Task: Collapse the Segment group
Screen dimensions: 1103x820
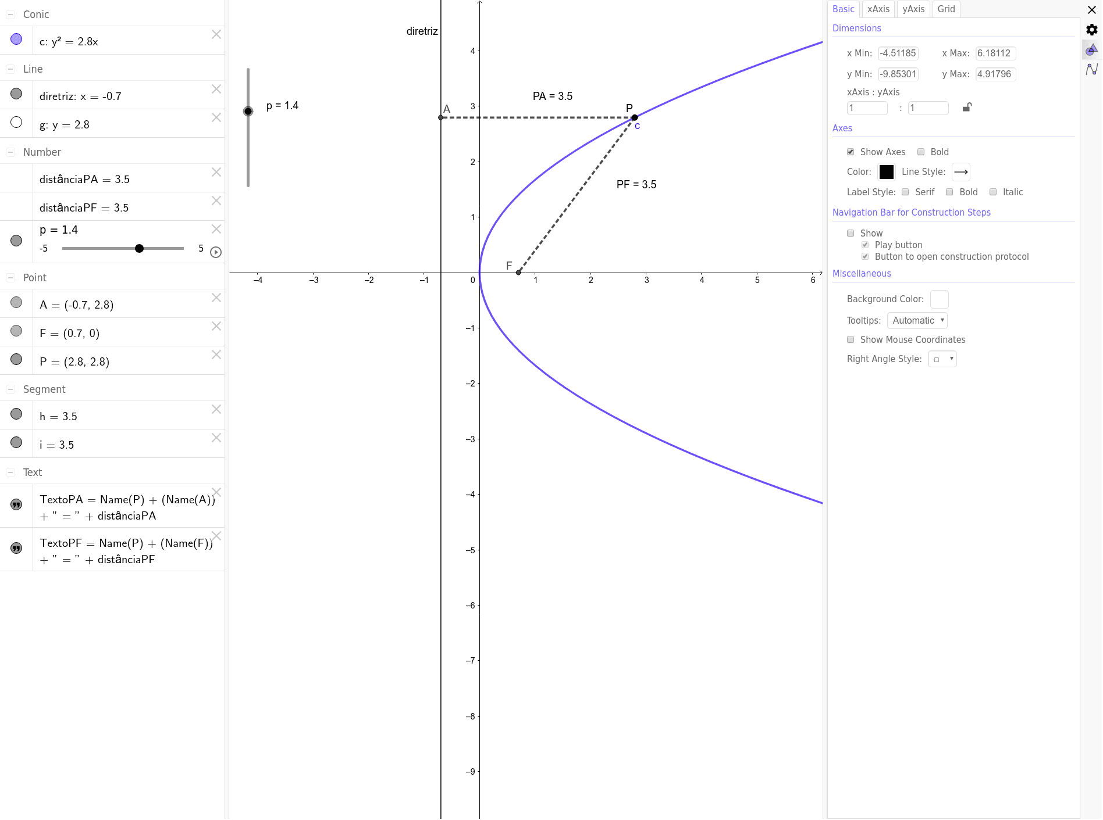Action: [10, 389]
